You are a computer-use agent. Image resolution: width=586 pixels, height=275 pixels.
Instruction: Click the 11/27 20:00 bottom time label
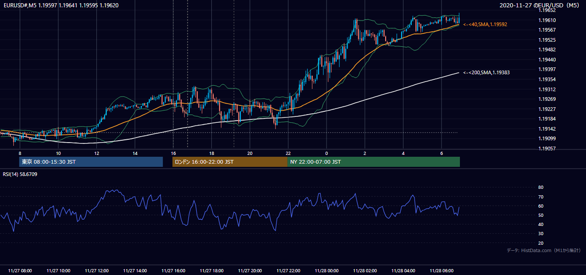pos(250,271)
